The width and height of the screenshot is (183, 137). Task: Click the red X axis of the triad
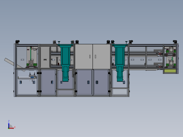[x=11, y=128]
